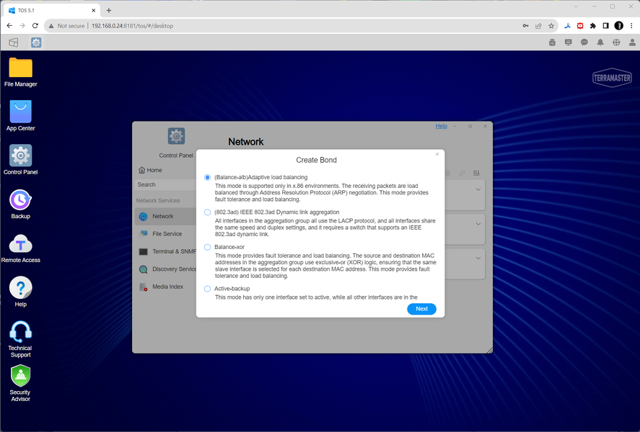Screen dimensions: 640x432
Task: Open File Service in the sidebar
Action: pyautogui.click(x=166, y=234)
